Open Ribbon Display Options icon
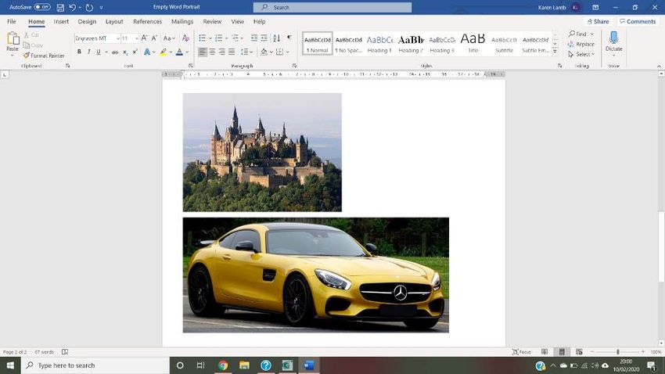The width and height of the screenshot is (665, 374). [x=595, y=7]
